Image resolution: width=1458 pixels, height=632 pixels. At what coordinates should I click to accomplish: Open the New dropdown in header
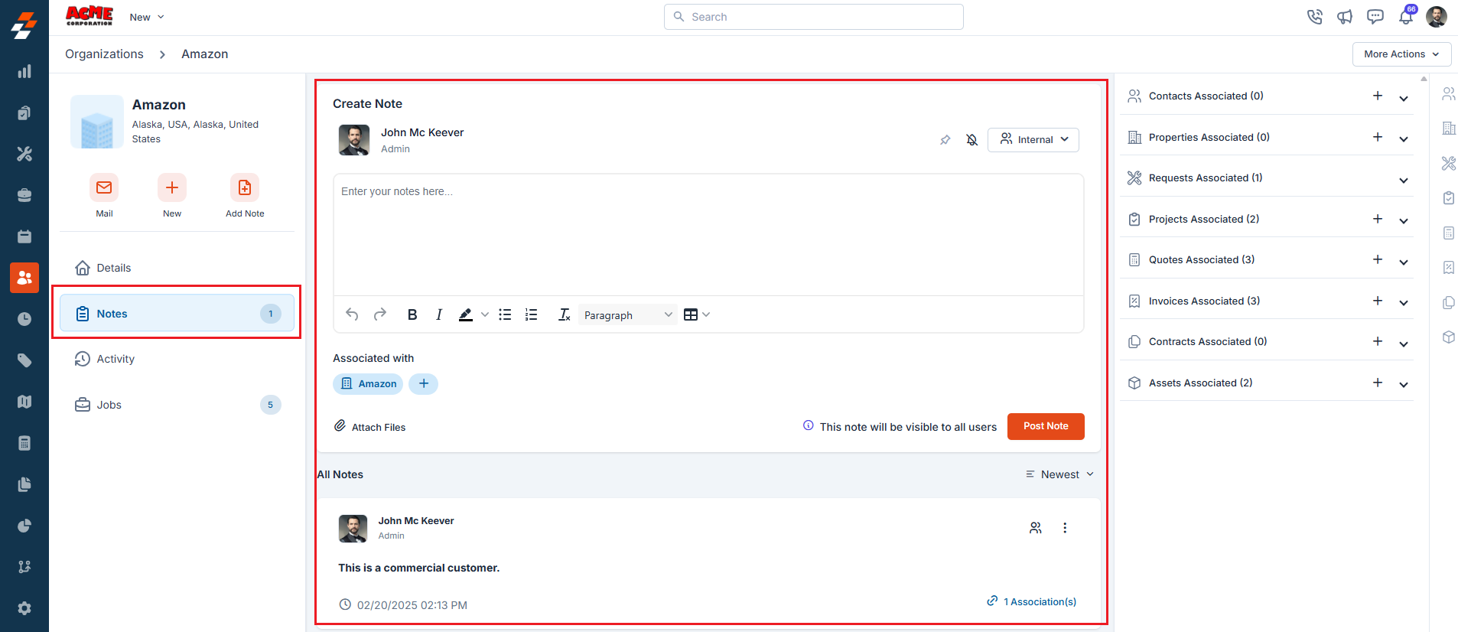pos(147,17)
